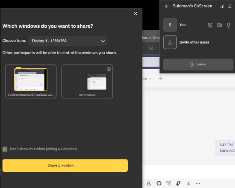Click the chart app icon in compose bar
235x188 pixels.
point(188,183)
